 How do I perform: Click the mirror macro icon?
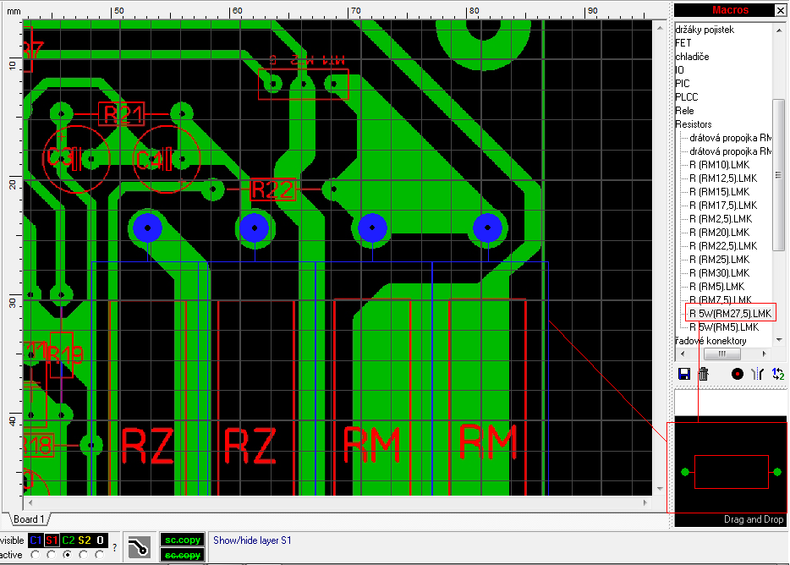[758, 374]
